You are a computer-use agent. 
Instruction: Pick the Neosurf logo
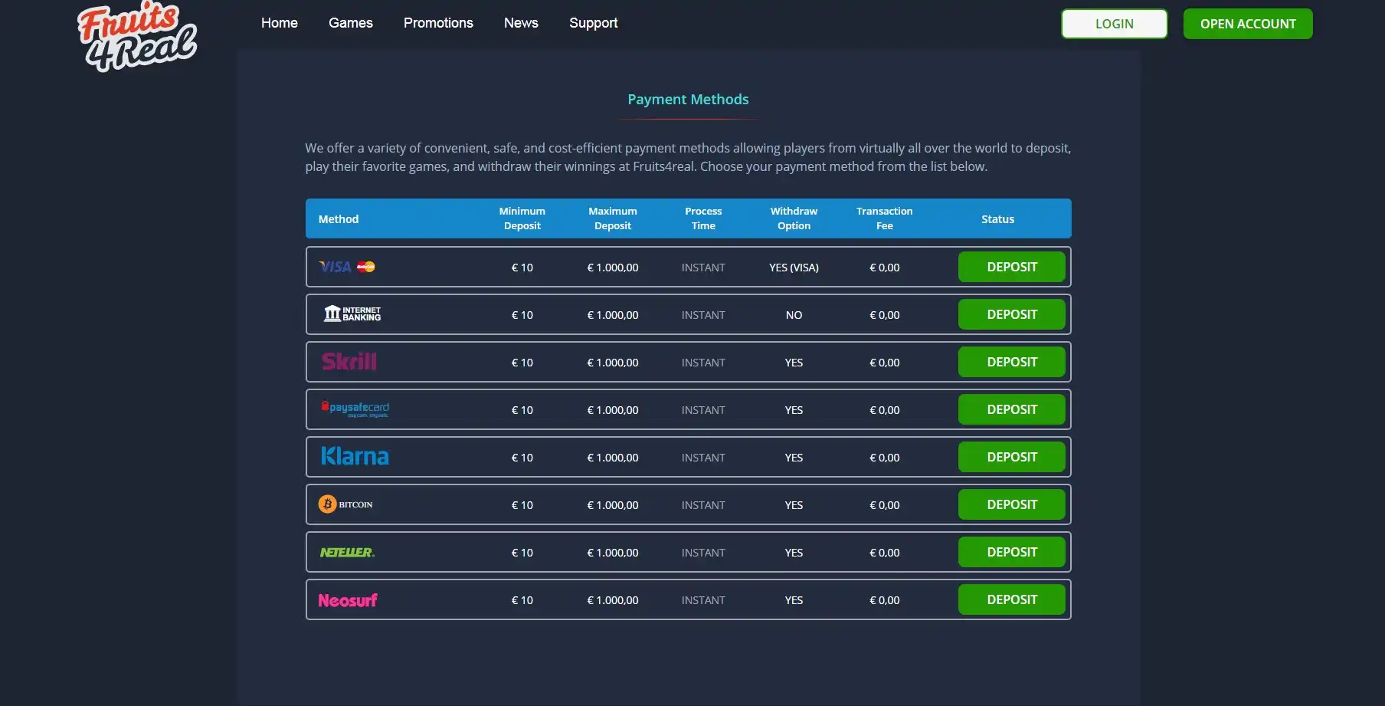348,600
